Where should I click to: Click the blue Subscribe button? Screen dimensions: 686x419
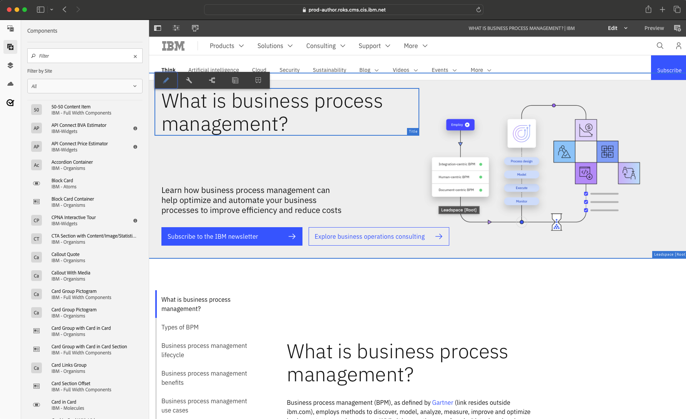[x=669, y=68]
